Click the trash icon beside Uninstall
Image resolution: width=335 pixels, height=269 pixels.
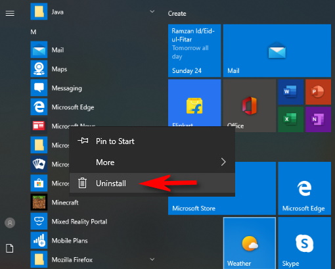point(83,183)
